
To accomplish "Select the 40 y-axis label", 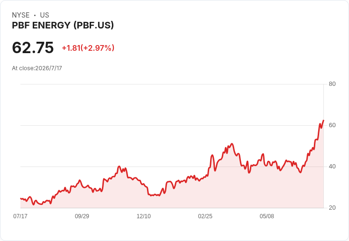I will [332, 167].
